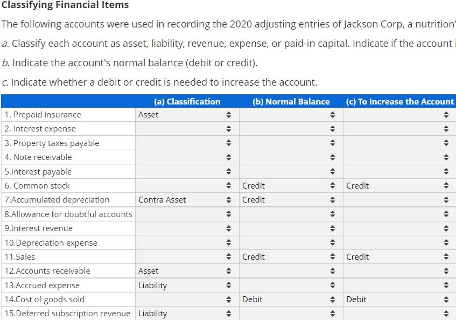Open To Increase dropdown for Prepaid insurance
This screenshot has width=456, height=320.
399,115
